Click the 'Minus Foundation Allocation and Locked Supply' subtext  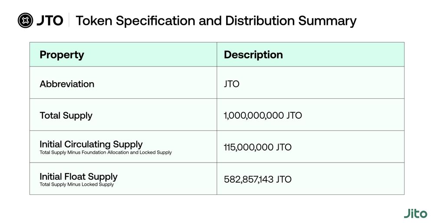pyautogui.click(x=117, y=153)
